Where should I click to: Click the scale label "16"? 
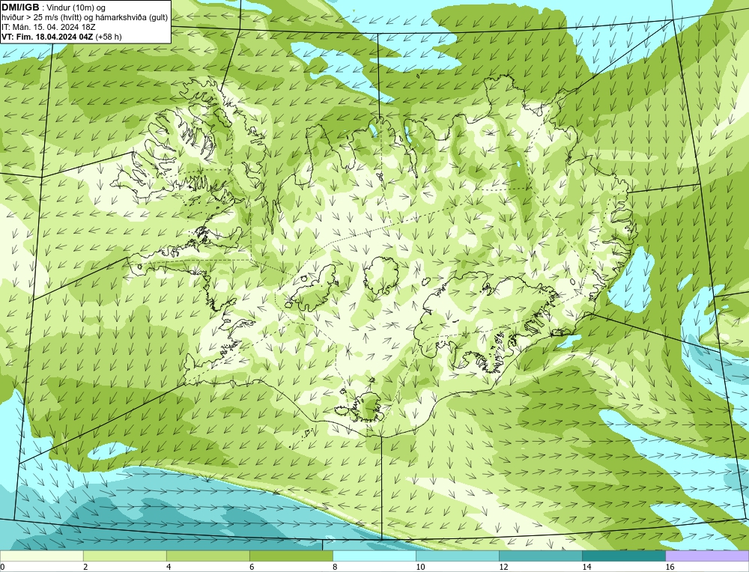669,567
